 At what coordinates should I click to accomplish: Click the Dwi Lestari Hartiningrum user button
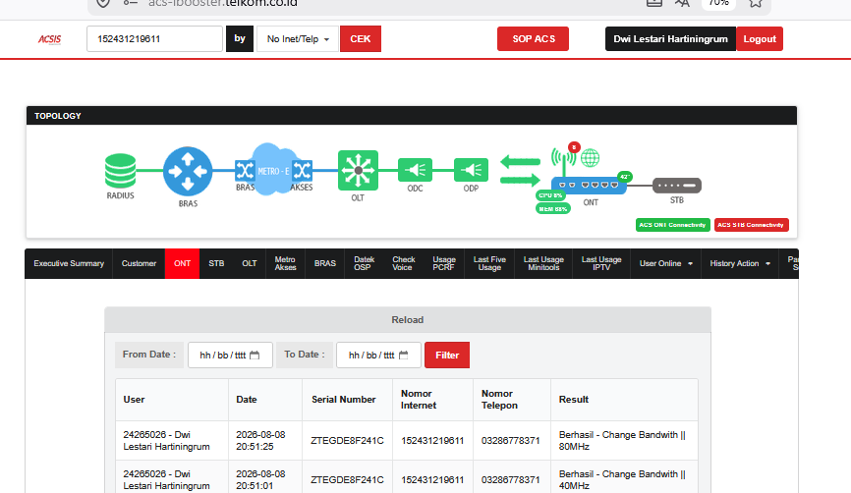(670, 39)
